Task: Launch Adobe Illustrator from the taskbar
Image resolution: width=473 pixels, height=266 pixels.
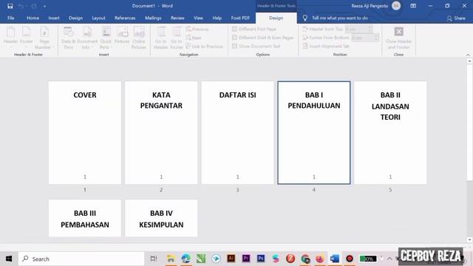Action: coord(231,259)
